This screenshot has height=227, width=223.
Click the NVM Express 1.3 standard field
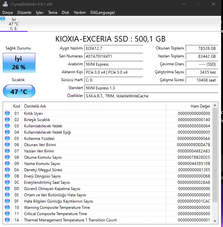(x=151, y=88)
